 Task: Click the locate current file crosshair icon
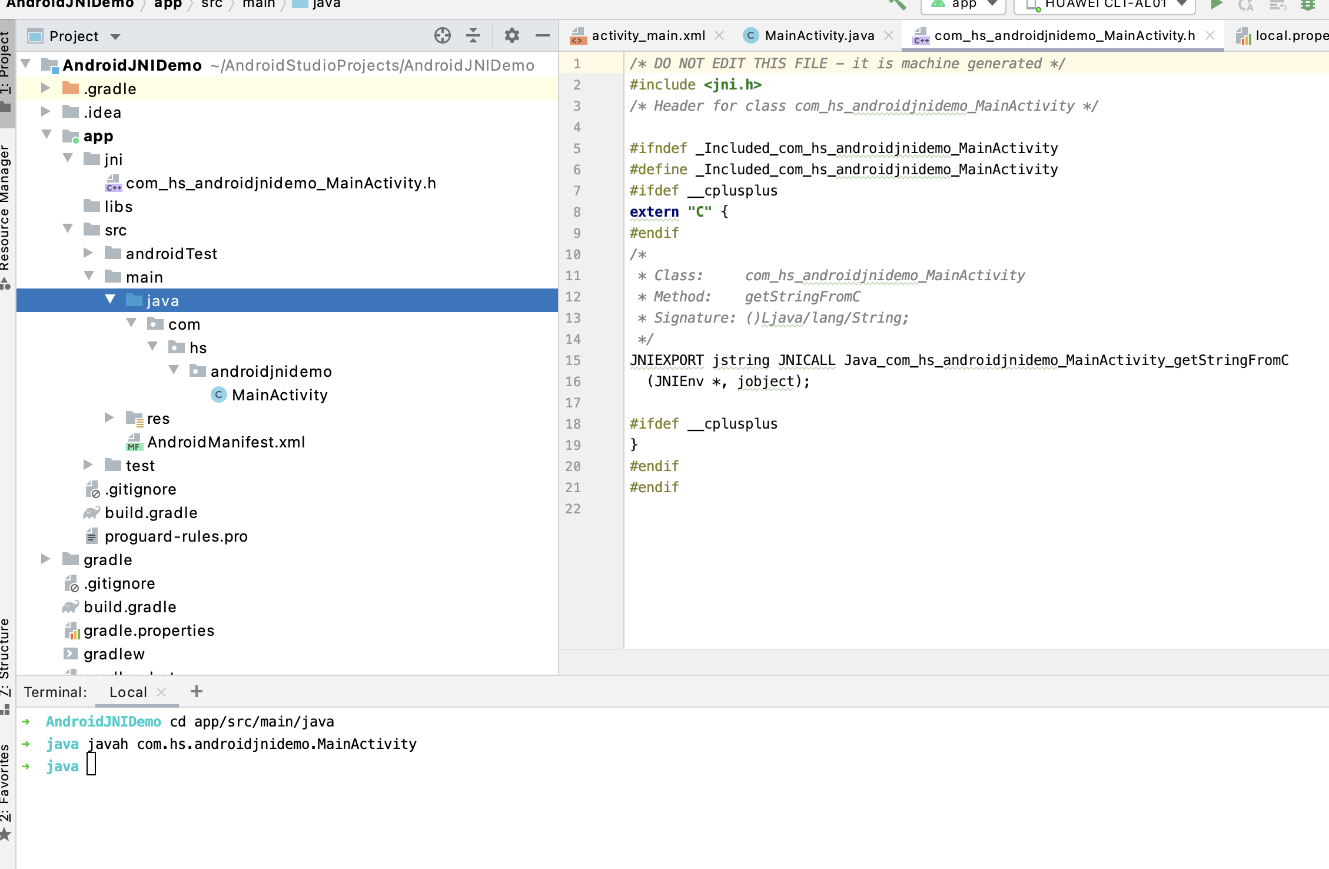click(442, 36)
